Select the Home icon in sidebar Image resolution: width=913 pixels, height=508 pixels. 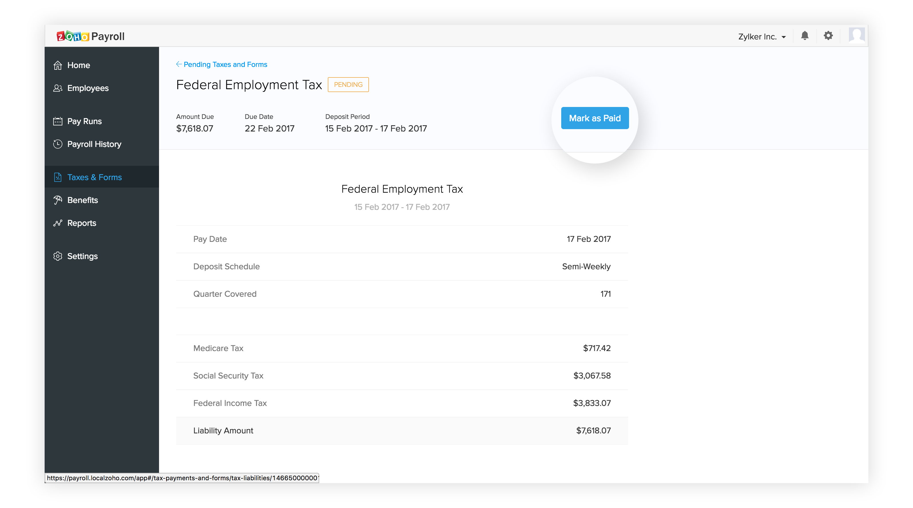click(x=58, y=65)
